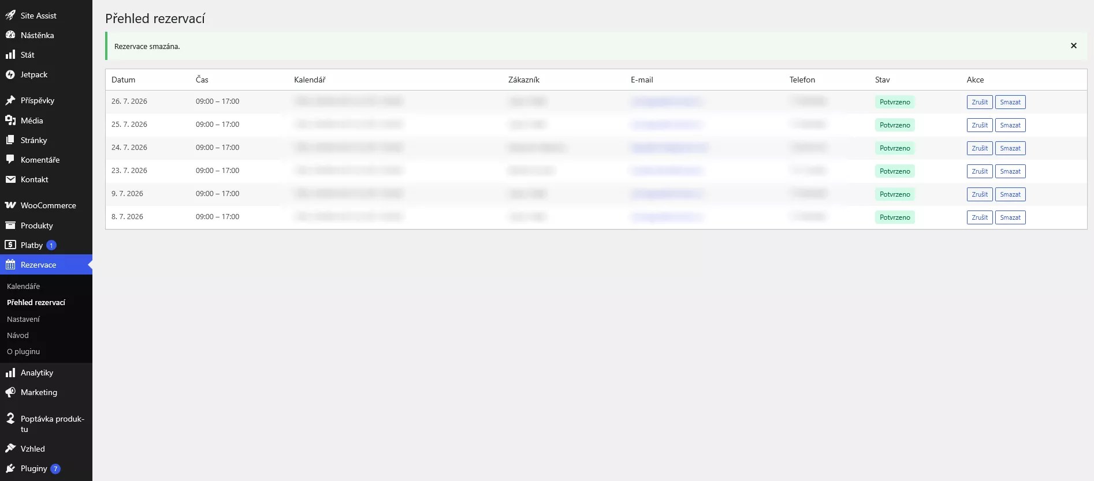This screenshot has width=1094, height=481.
Task: Open the Návod submenu item
Action: (x=18, y=335)
